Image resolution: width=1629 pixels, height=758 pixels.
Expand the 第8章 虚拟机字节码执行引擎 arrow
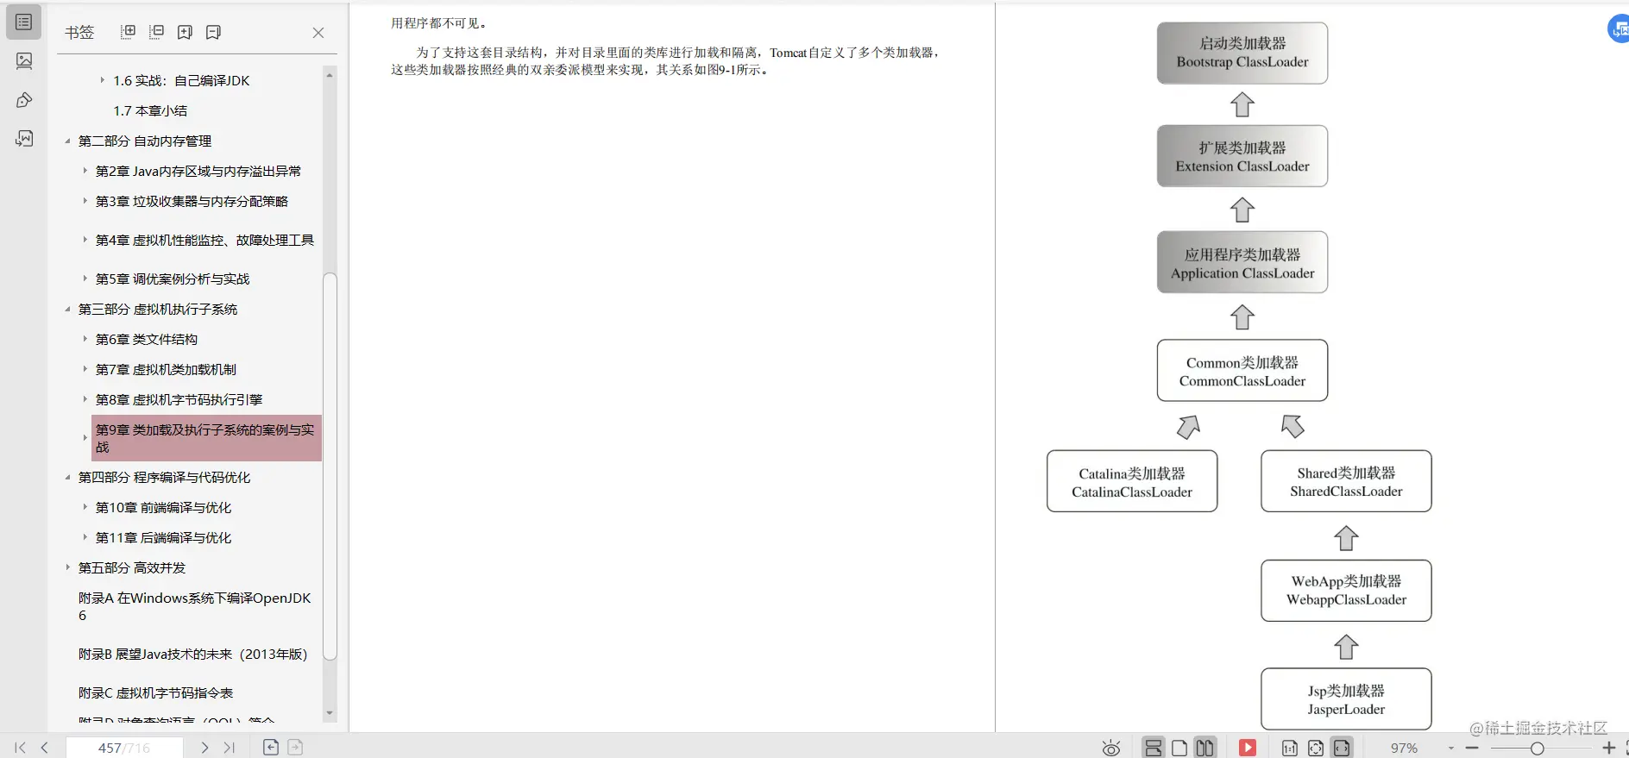85,399
